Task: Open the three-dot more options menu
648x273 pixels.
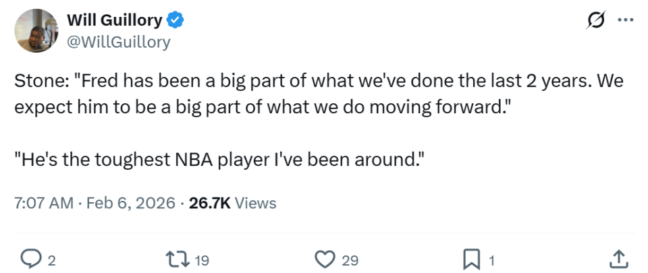Action: 626,21
